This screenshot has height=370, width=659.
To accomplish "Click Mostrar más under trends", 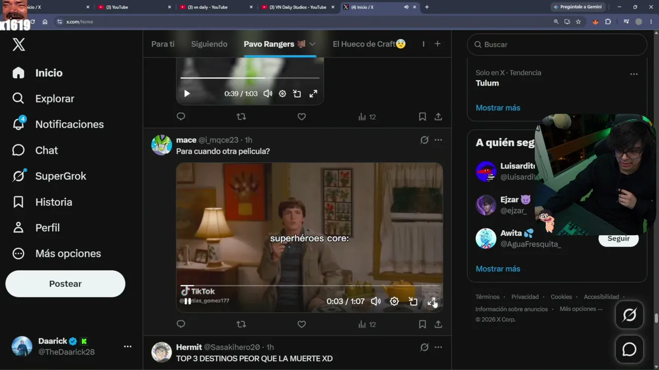I will click(x=498, y=108).
